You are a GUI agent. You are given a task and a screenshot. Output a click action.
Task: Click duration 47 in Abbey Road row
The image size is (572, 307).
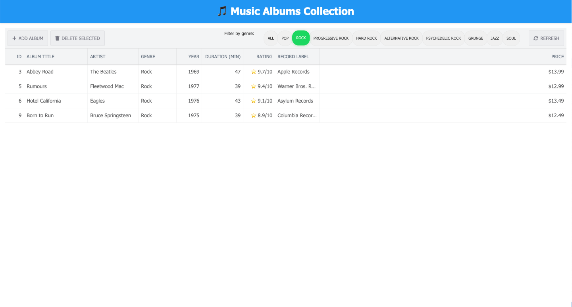click(x=223, y=72)
